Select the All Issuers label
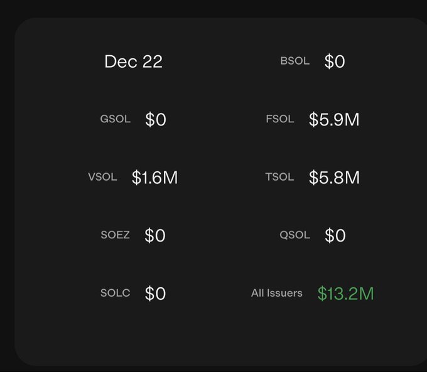This screenshot has width=427, height=372. click(x=276, y=293)
